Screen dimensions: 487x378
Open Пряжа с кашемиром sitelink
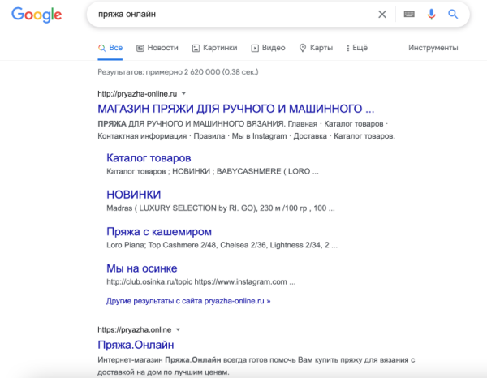coord(159,232)
